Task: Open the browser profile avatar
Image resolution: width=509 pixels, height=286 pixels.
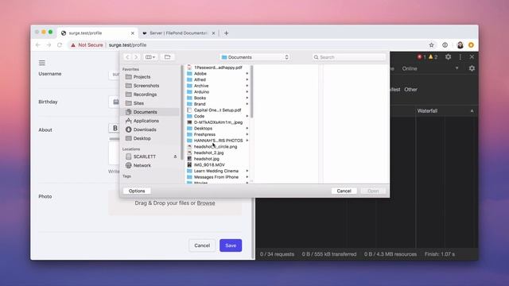Action: (x=460, y=45)
